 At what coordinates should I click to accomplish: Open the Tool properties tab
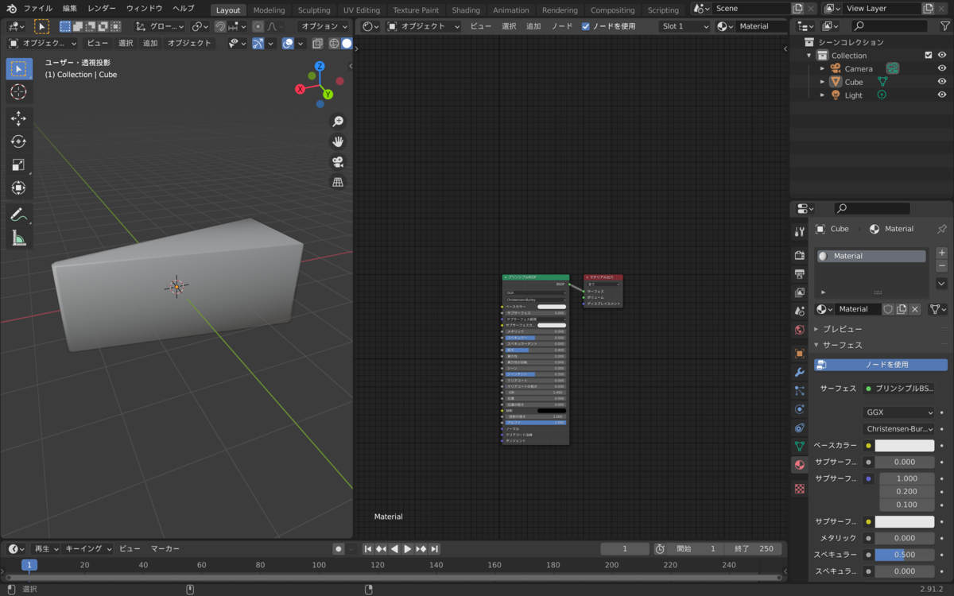tap(800, 231)
